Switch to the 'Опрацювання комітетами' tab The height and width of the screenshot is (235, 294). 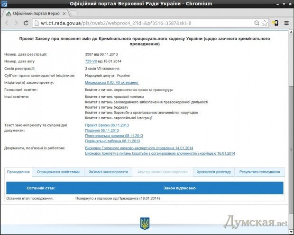(58, 172)
